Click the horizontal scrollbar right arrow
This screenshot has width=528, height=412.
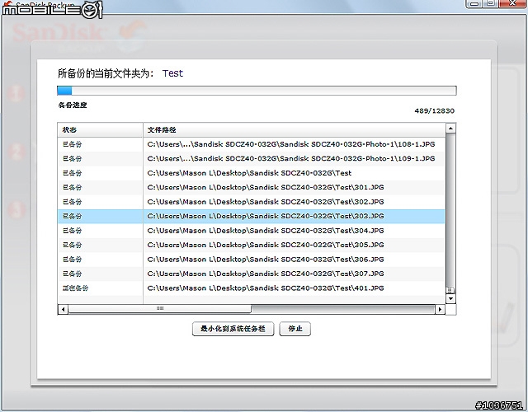point(440,309)
